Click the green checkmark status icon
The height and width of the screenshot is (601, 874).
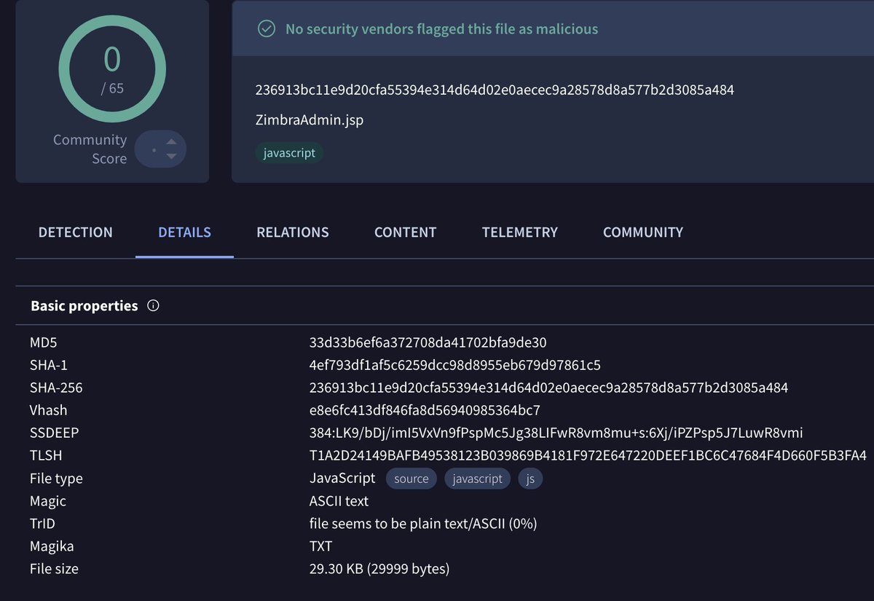tap(267, 29)
